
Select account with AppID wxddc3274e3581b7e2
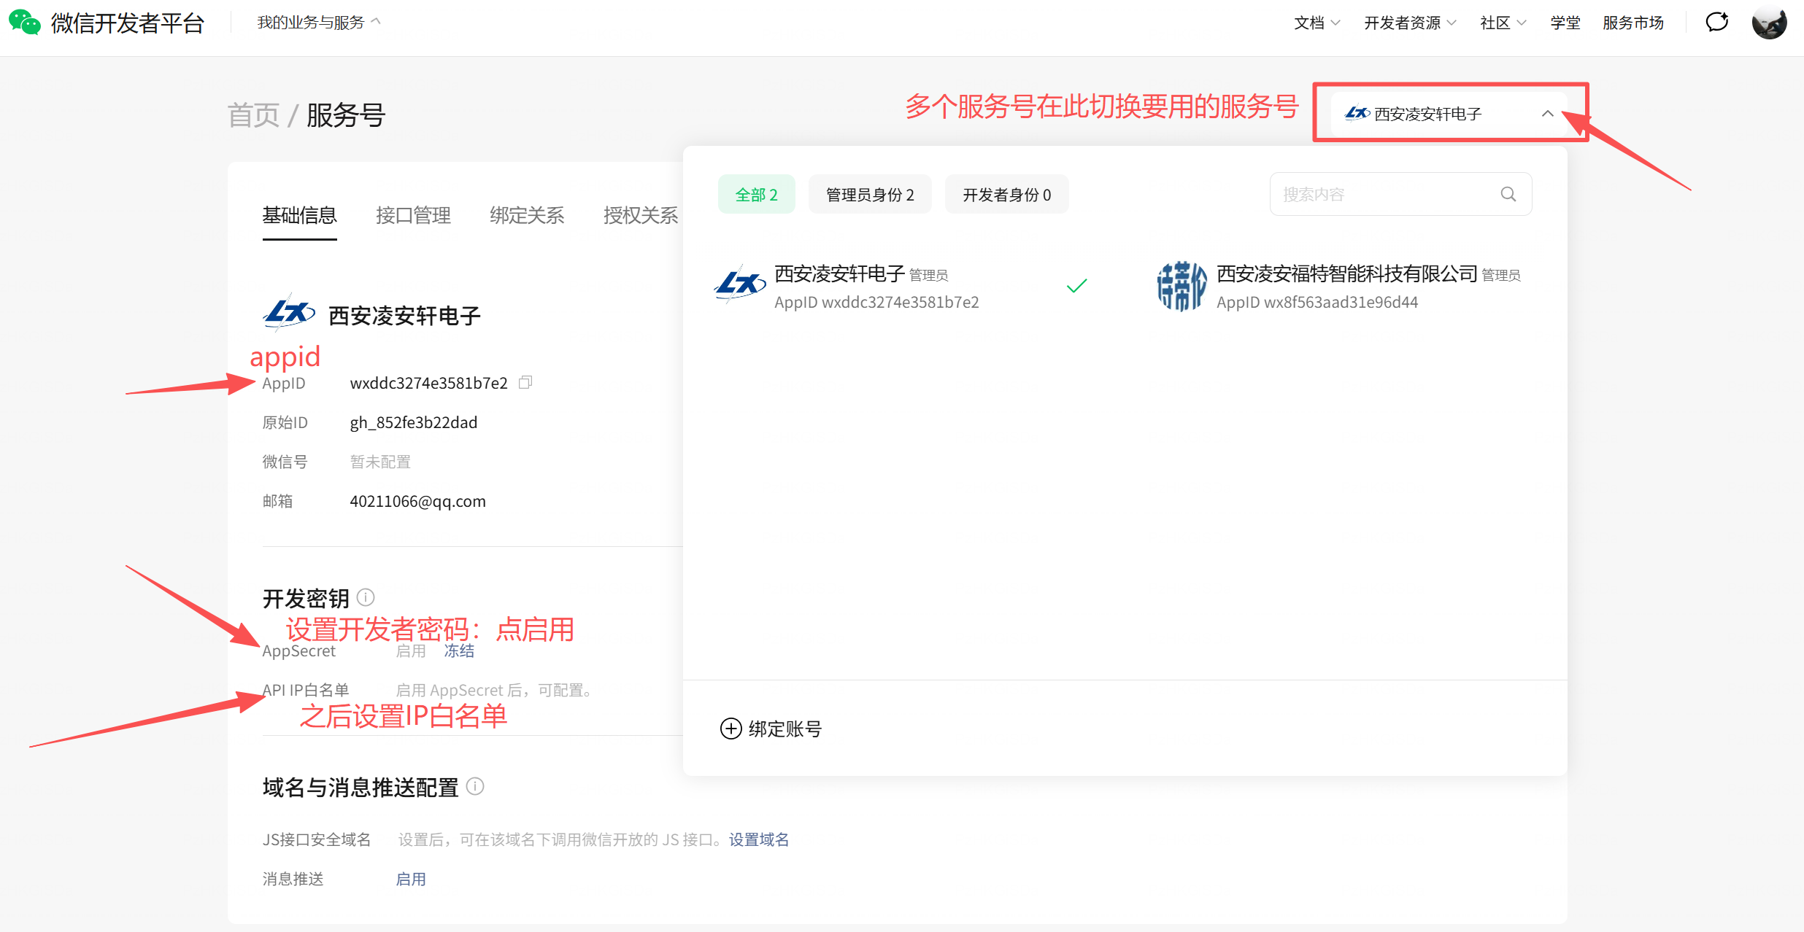pyautogui.click(x=901, y=286)
